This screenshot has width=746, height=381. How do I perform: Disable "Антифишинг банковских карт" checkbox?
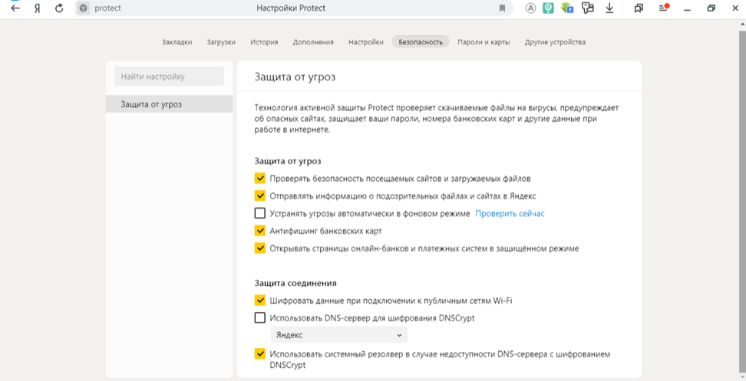tap(260, 231)
